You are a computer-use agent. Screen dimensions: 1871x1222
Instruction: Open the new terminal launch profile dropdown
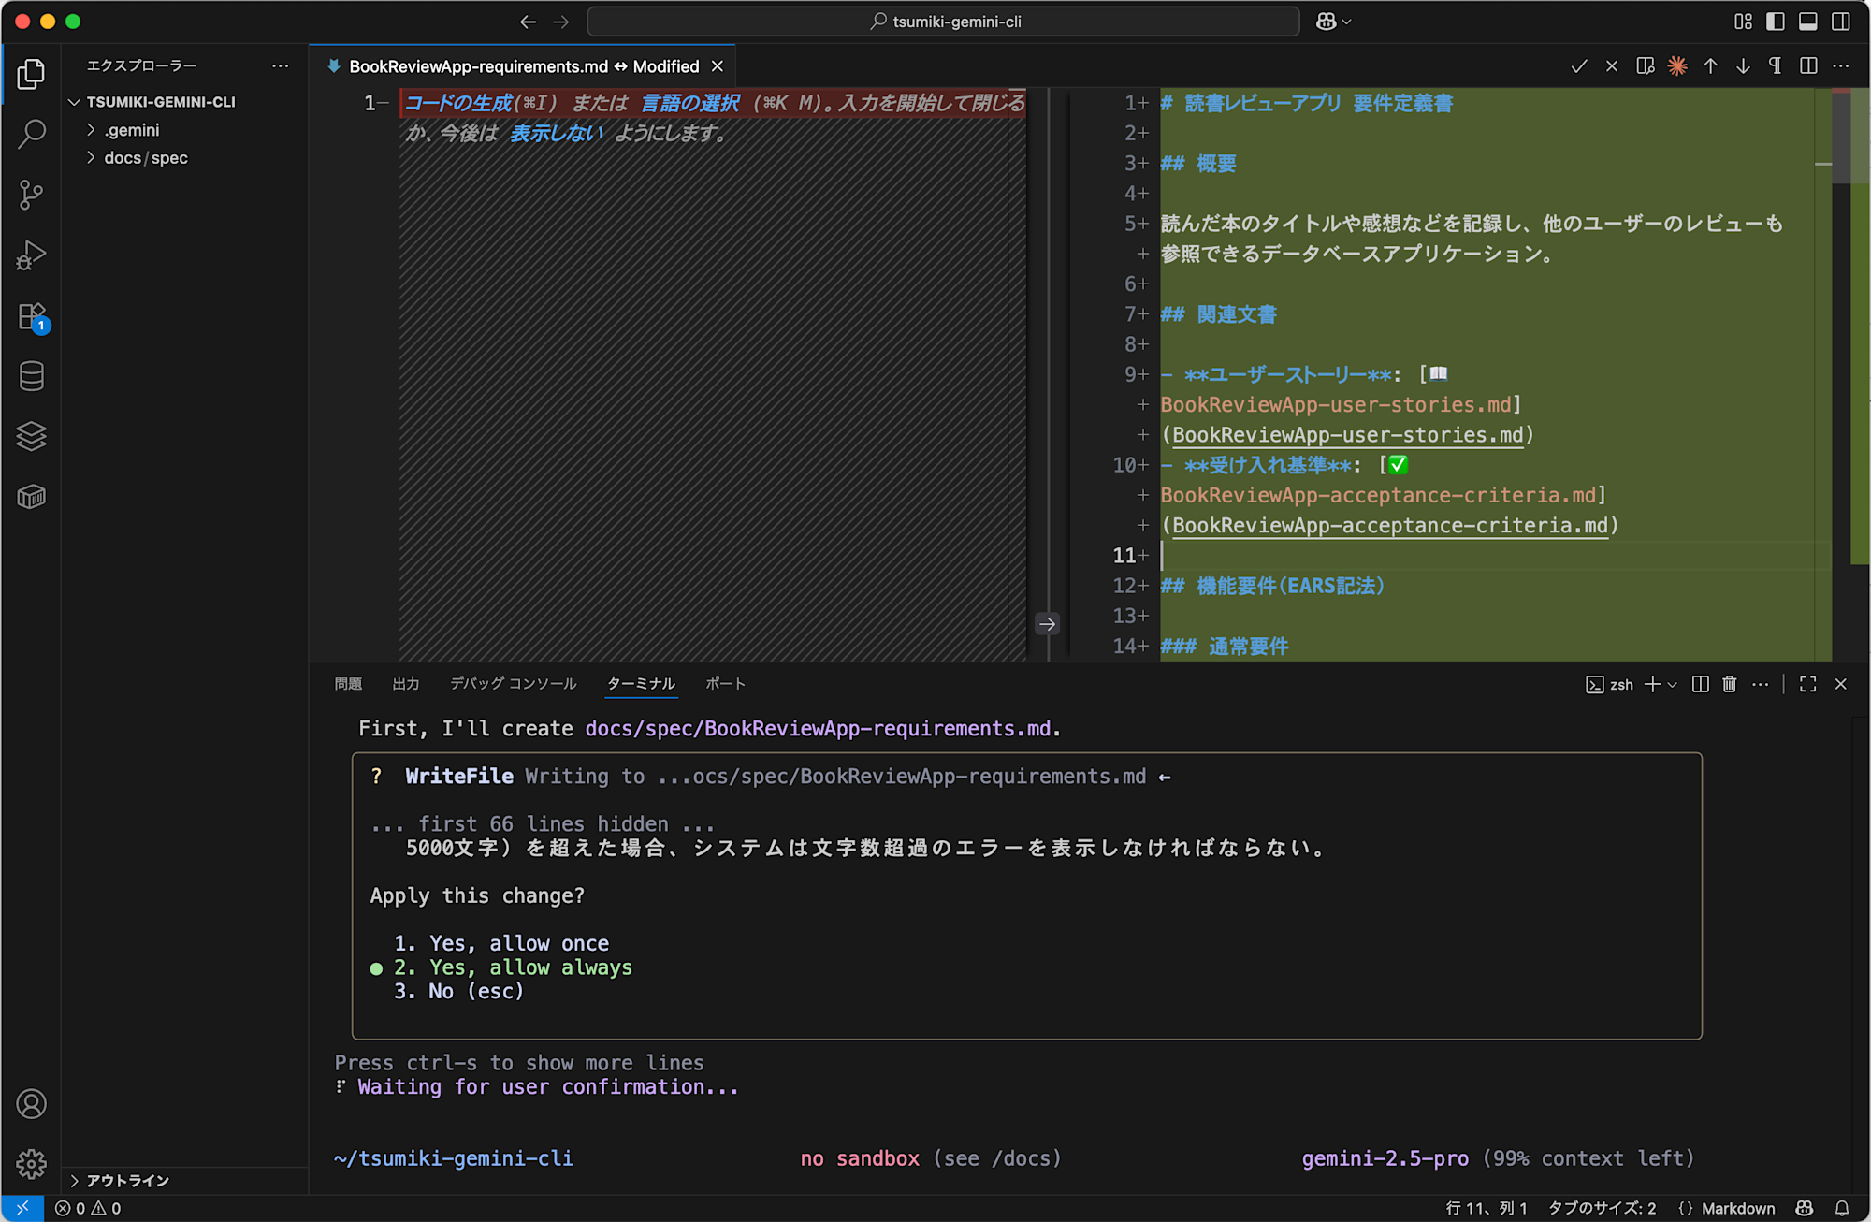[1673, 685]
